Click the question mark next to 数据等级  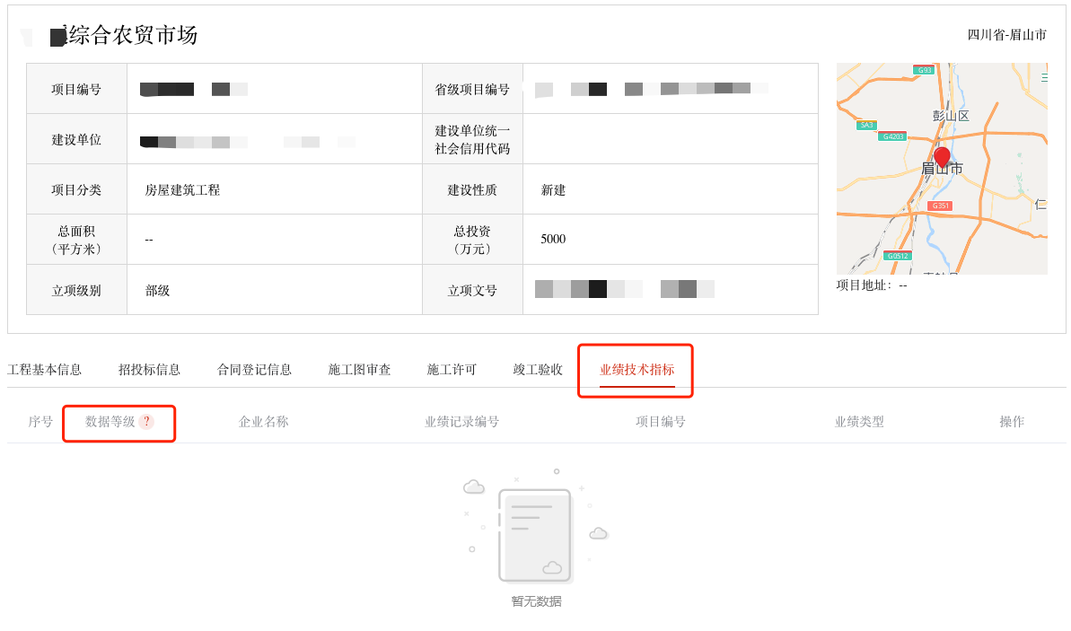146,421
